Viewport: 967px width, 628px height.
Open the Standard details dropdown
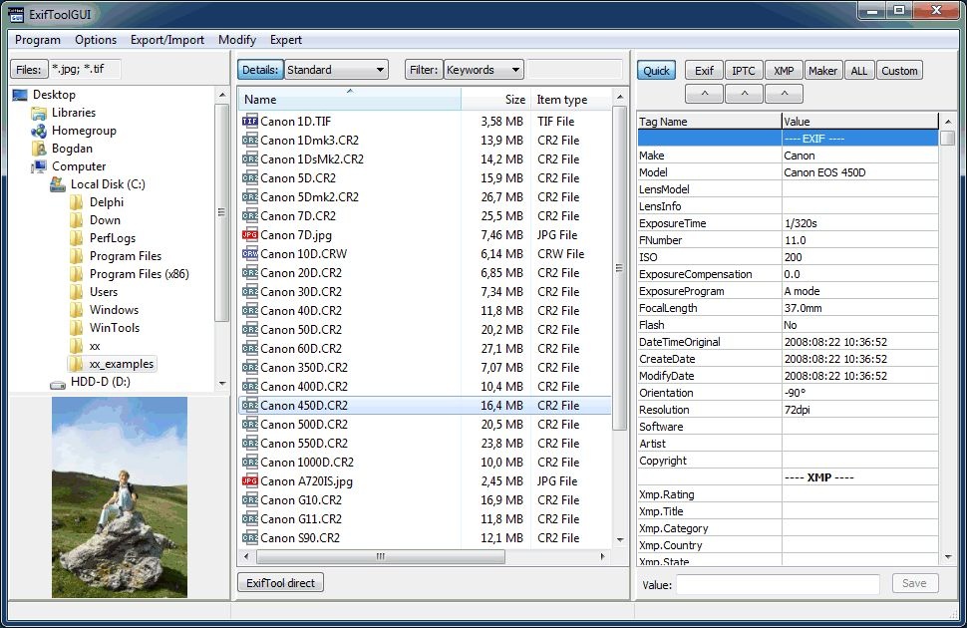pos(337,70)
